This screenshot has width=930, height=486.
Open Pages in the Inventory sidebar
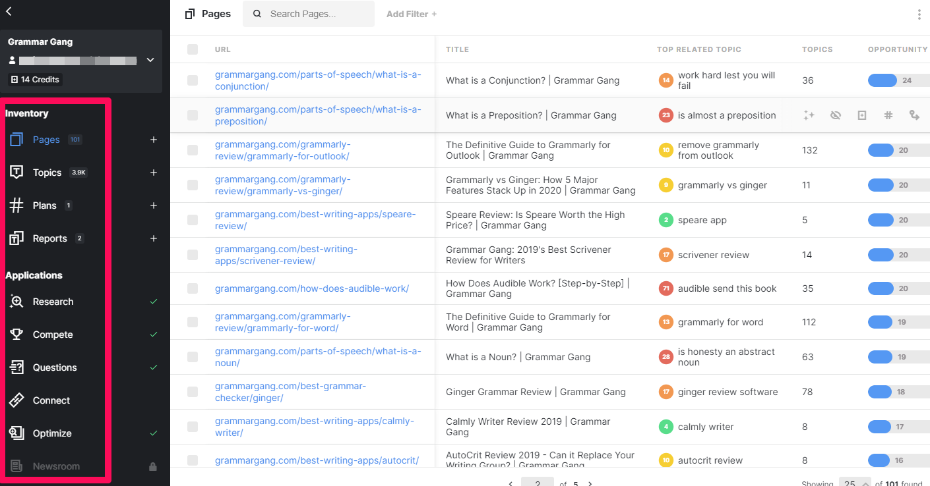(46, 140)
